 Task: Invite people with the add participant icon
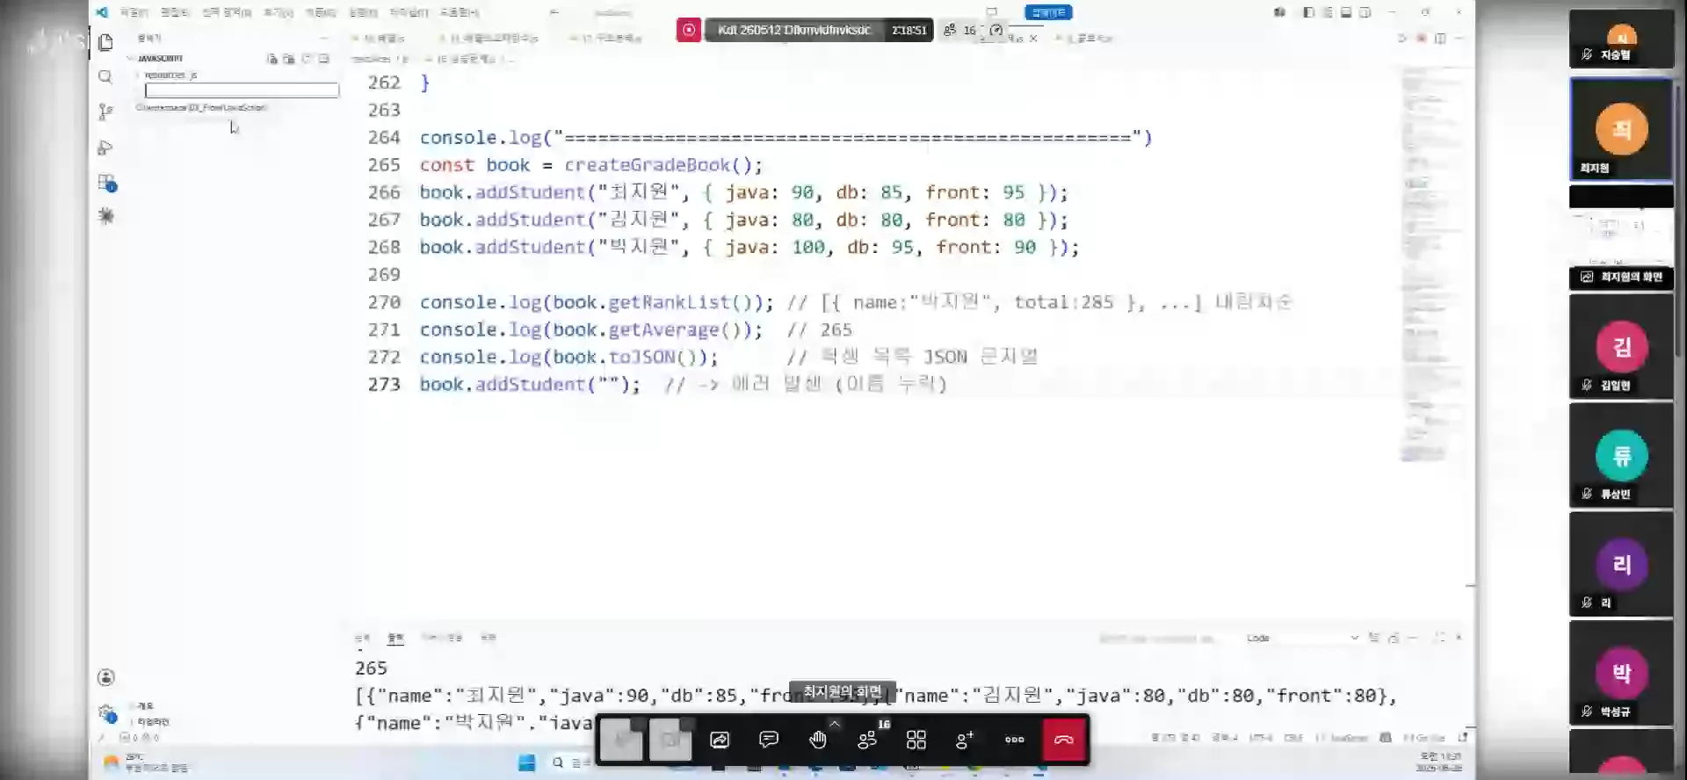[x=965, y=740]
